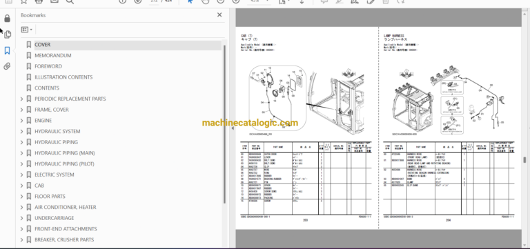
Task: Go to the MEMORANDUM bookmark
Action: (53, 55)
